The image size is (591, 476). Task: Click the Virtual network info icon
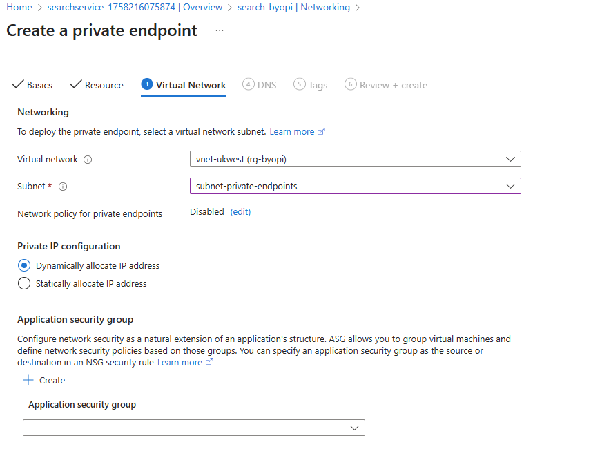88,160
